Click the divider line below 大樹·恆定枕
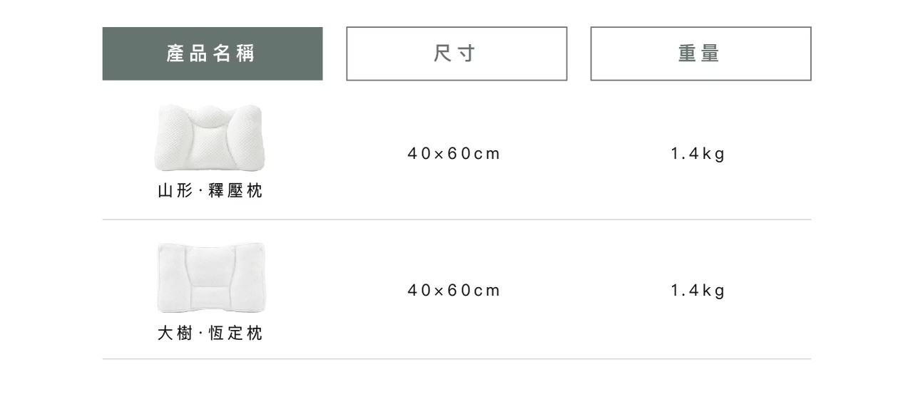Screen dimensions: 913x394 pyautogui.click(x=456, y=358)
